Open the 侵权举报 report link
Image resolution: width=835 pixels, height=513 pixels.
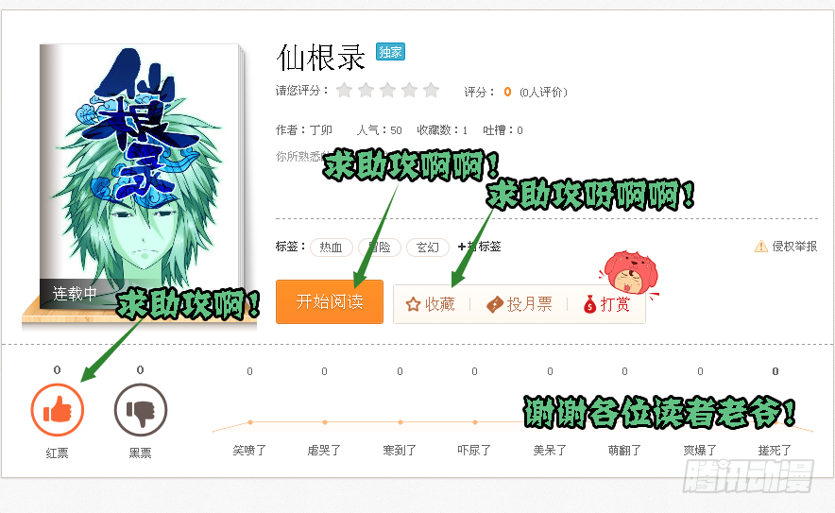[794, 247]
